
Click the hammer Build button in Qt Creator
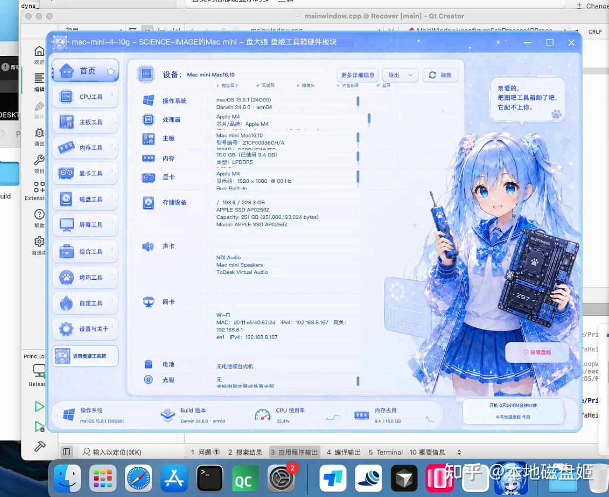pos(40,446)
